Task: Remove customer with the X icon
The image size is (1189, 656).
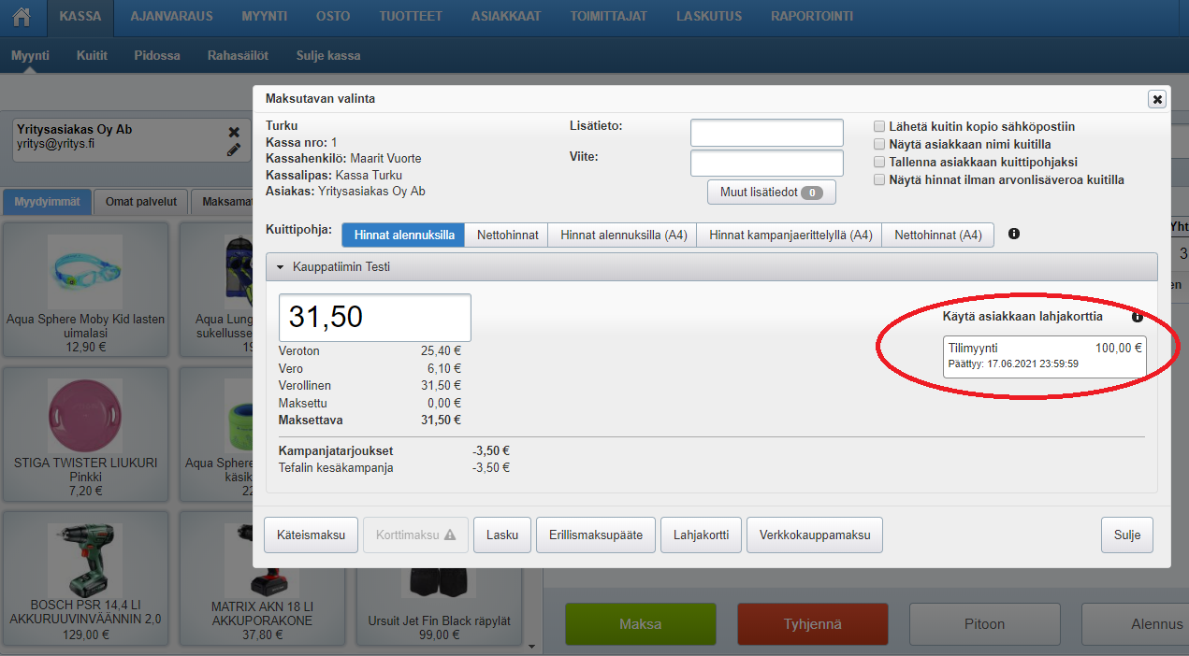Action: click(x=234, y=132)
